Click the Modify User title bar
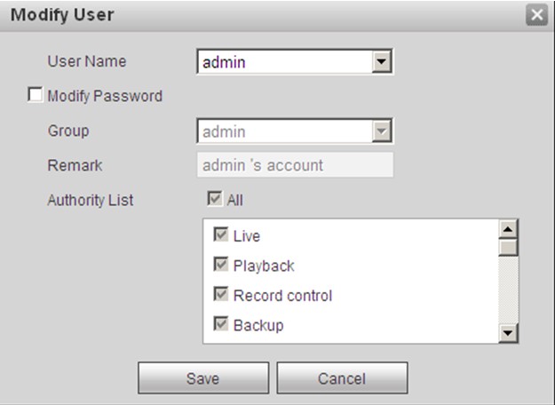This screenshot has height=405, width=555. [x=266, y=16]
